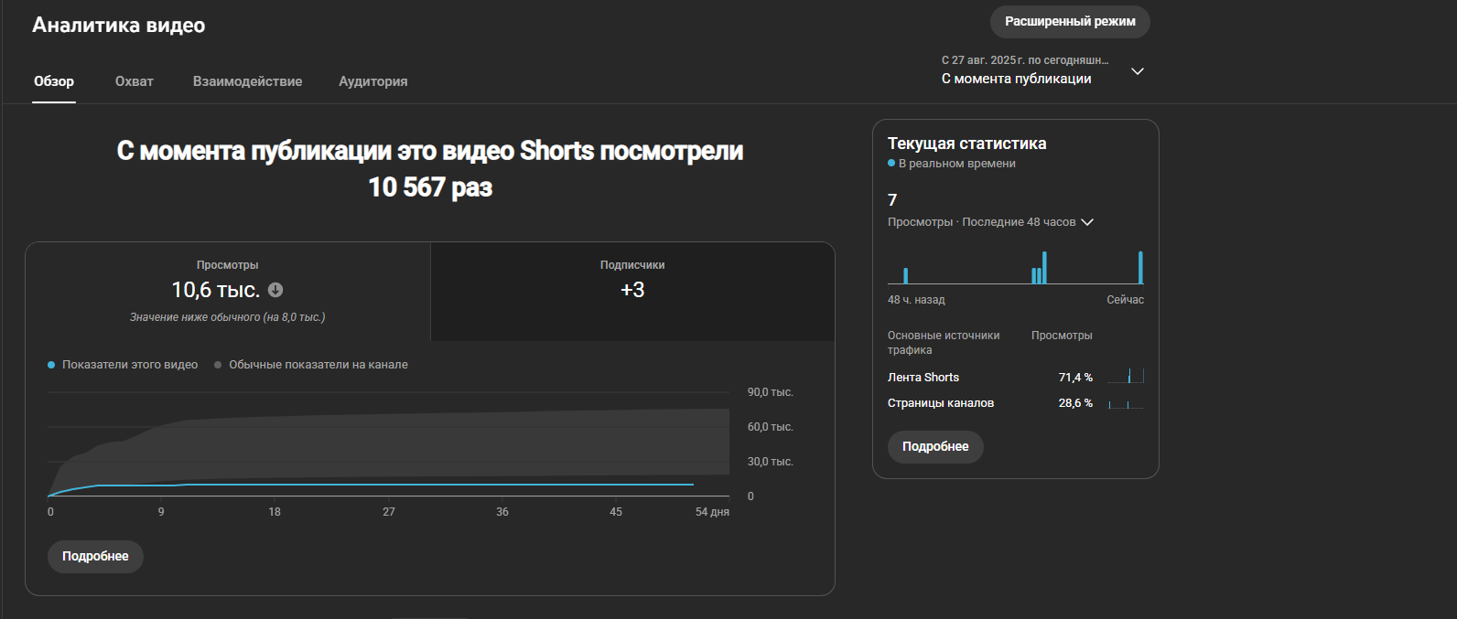Switch to the Охват tab
Viewport: 1457px width, 619px height.
(135, 81)
